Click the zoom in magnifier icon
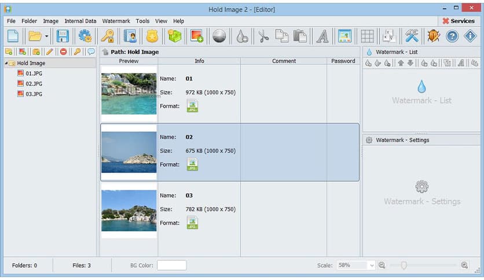The width and height of the screenshot is (484, 280). point(464,266)
